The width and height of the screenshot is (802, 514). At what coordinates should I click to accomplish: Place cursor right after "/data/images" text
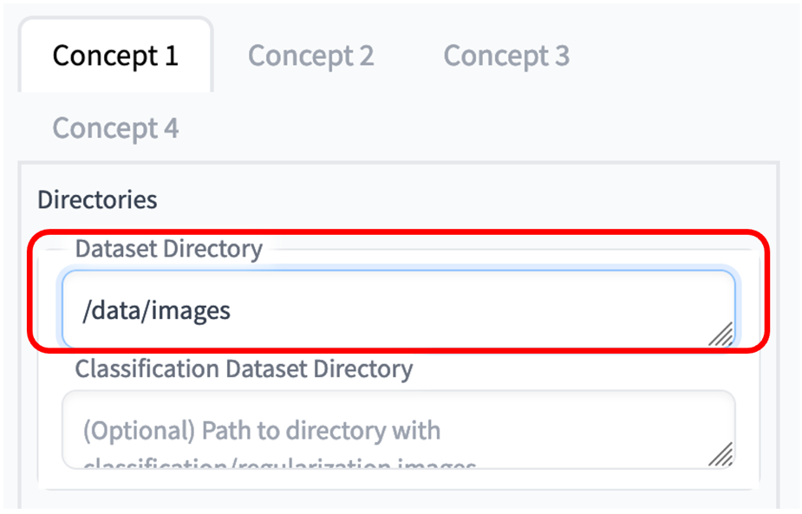click(232, 310)
